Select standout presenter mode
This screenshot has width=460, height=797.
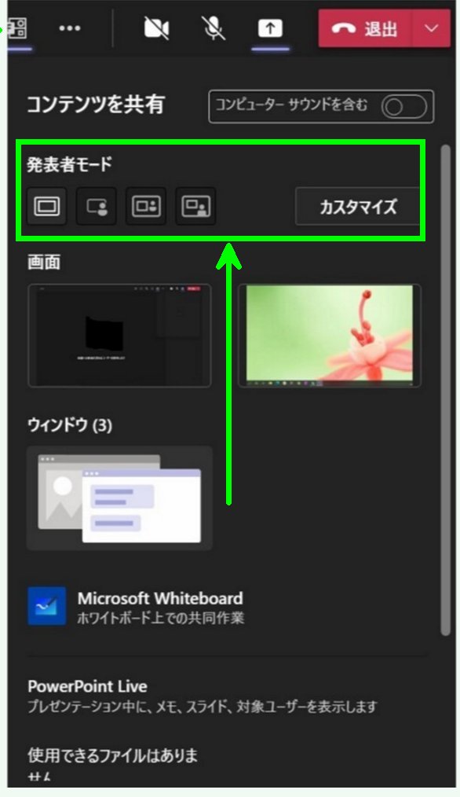(x=97, y=207)
